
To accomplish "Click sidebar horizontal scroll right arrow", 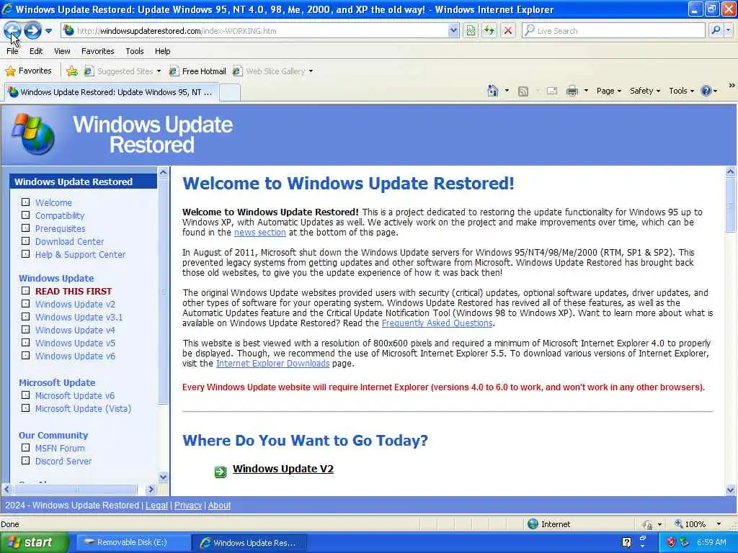I will [x=151, y=490].
